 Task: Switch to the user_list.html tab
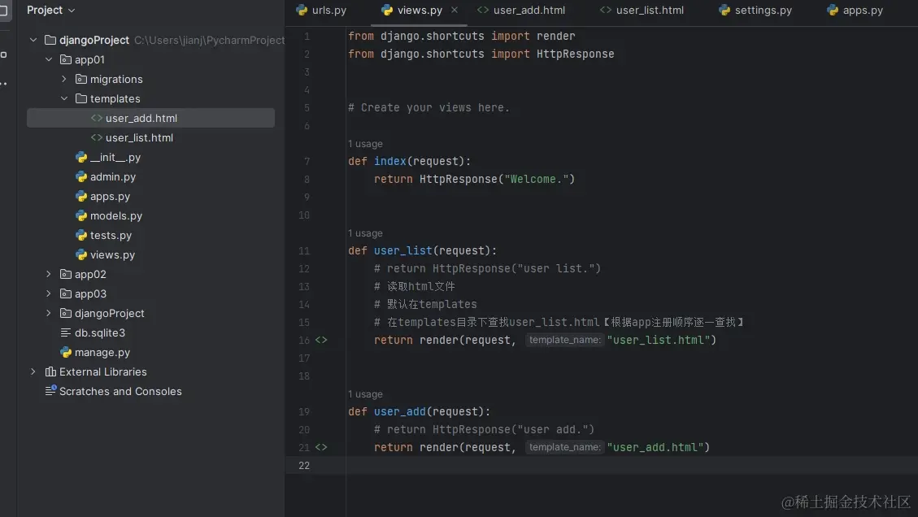point(642,10)
